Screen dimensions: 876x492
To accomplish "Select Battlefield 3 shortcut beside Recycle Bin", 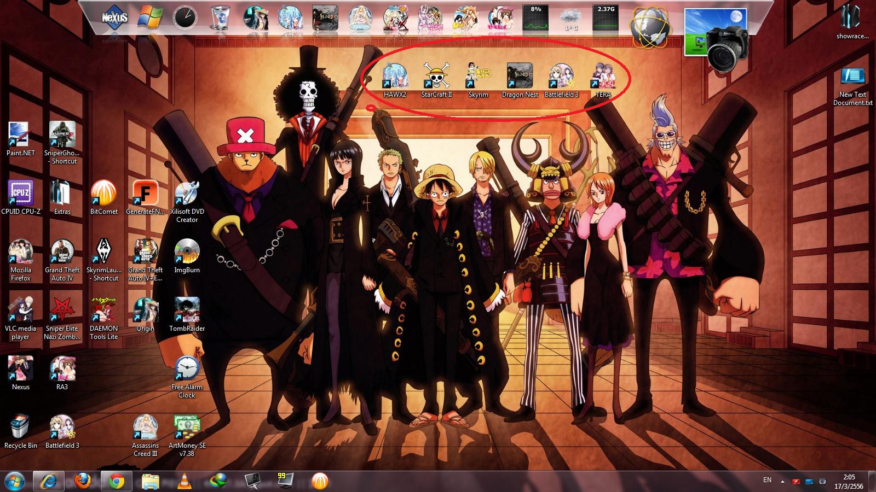I will coord(62,431).
